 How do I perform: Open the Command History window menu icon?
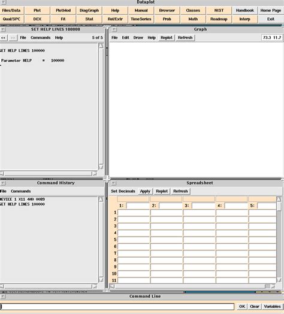(x=3, y=183)
